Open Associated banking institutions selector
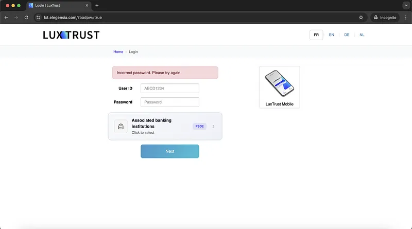The width and height of the screenshot is (412, 229). (165, 126)
